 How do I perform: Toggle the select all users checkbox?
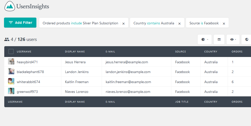pyautogui.click(x=11, y=51)
